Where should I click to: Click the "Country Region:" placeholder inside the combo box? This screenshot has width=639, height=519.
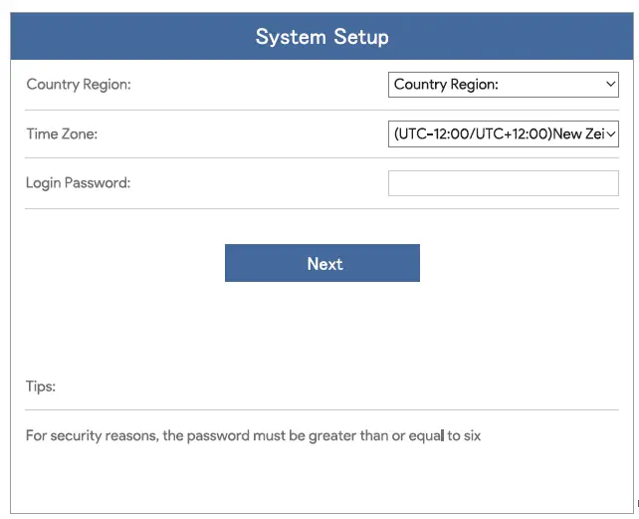pos(446,85)
